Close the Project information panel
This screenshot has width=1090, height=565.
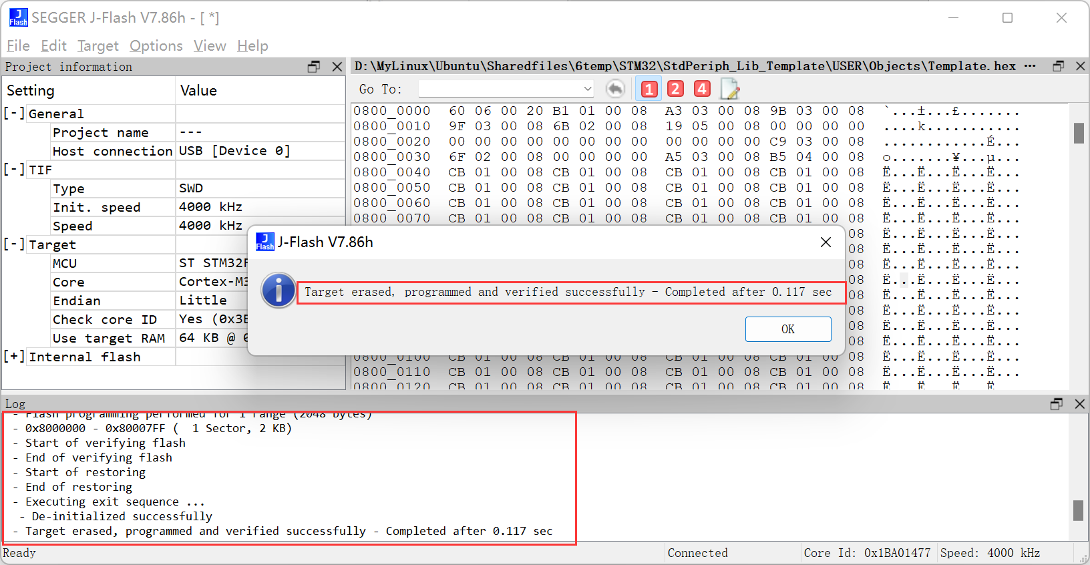[337, 67]
